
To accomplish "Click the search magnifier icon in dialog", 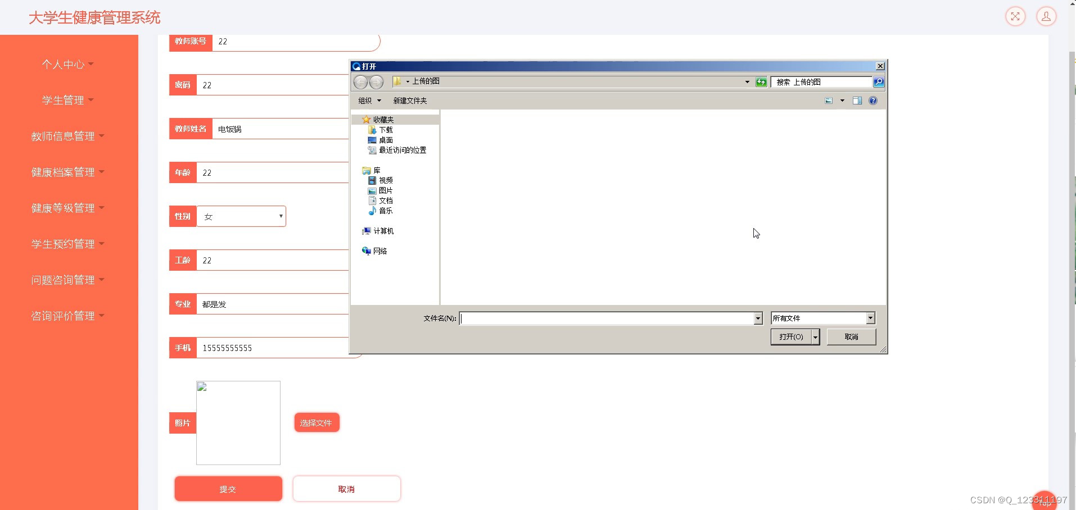I will tap(878, 82).
